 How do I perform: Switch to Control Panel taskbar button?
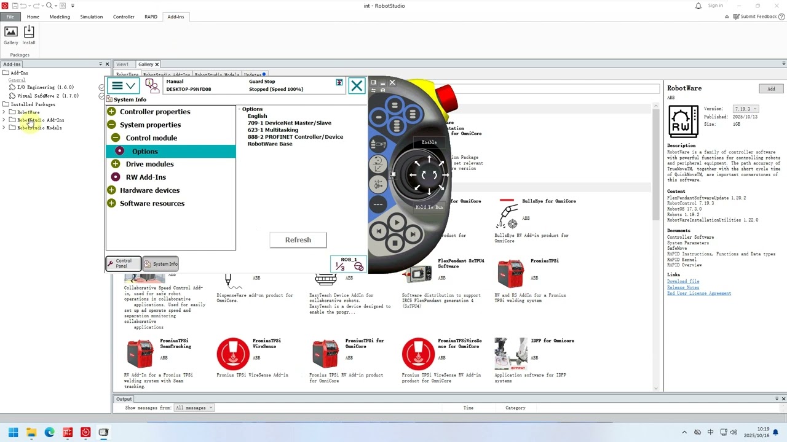(124, 263)
